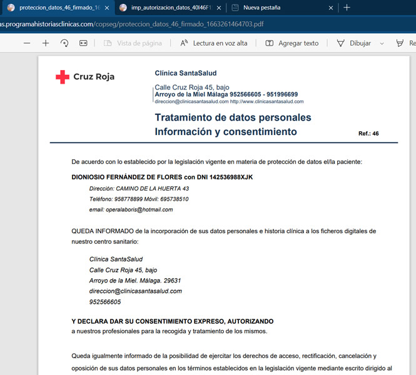Viewport: 416px width, 375px height.
Task: Close the imp_autorizacion_datos tab
Action: click(x=218, y=7)
